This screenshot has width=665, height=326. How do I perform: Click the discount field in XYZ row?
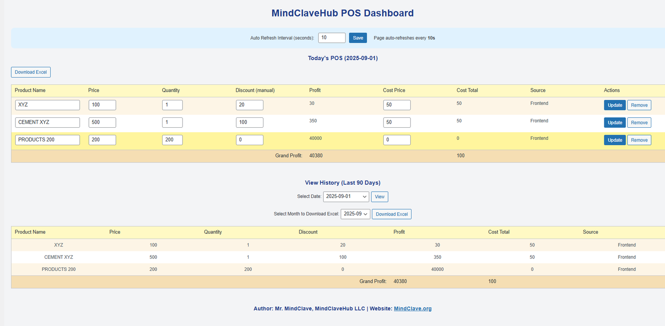pyautogui.click(x=249, y=105)
